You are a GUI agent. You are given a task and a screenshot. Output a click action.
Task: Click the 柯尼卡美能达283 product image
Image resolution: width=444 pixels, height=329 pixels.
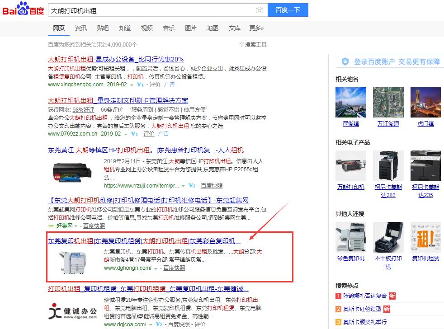(x=388, y=166)
